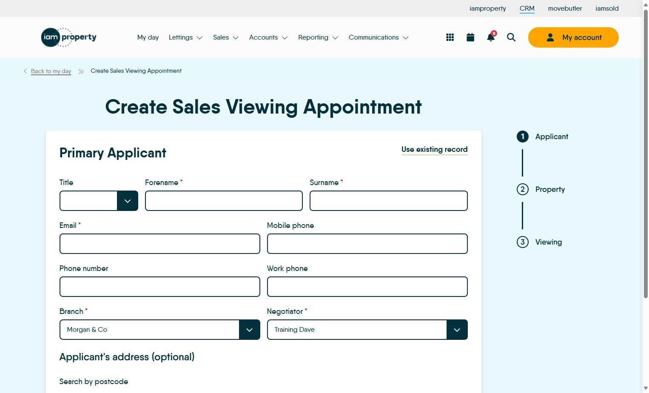Switch to the CRM top link
This screenshot has height=393, width=649.
(527, 9)
